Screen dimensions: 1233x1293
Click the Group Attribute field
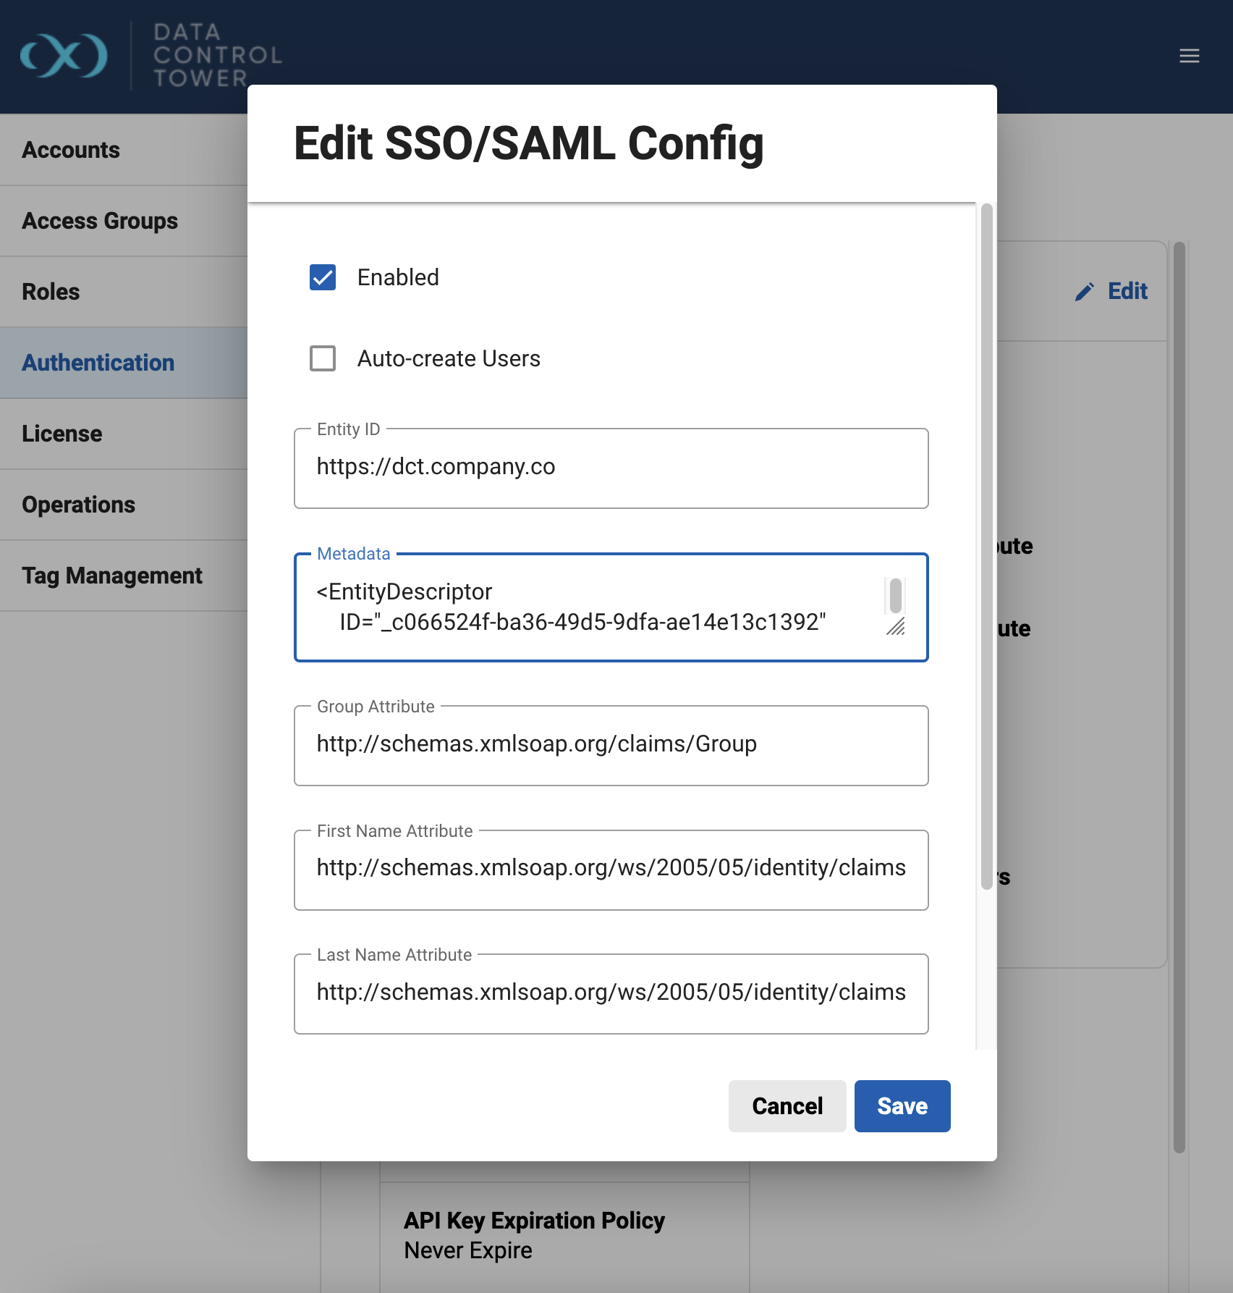point(611,745)
